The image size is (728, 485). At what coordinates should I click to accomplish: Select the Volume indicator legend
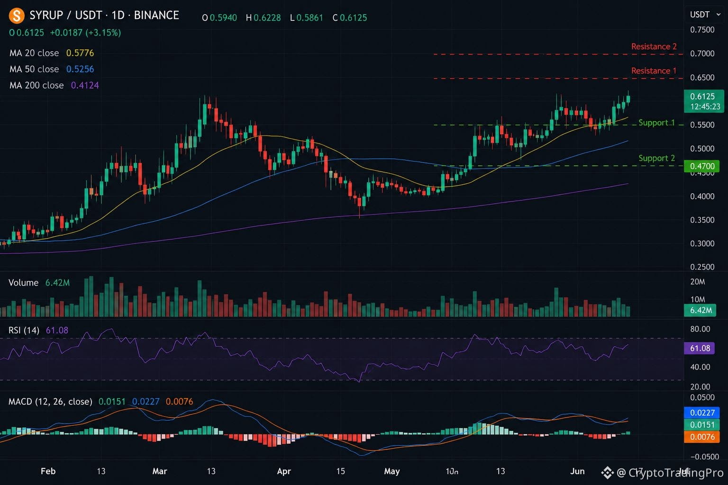point(39,283)
